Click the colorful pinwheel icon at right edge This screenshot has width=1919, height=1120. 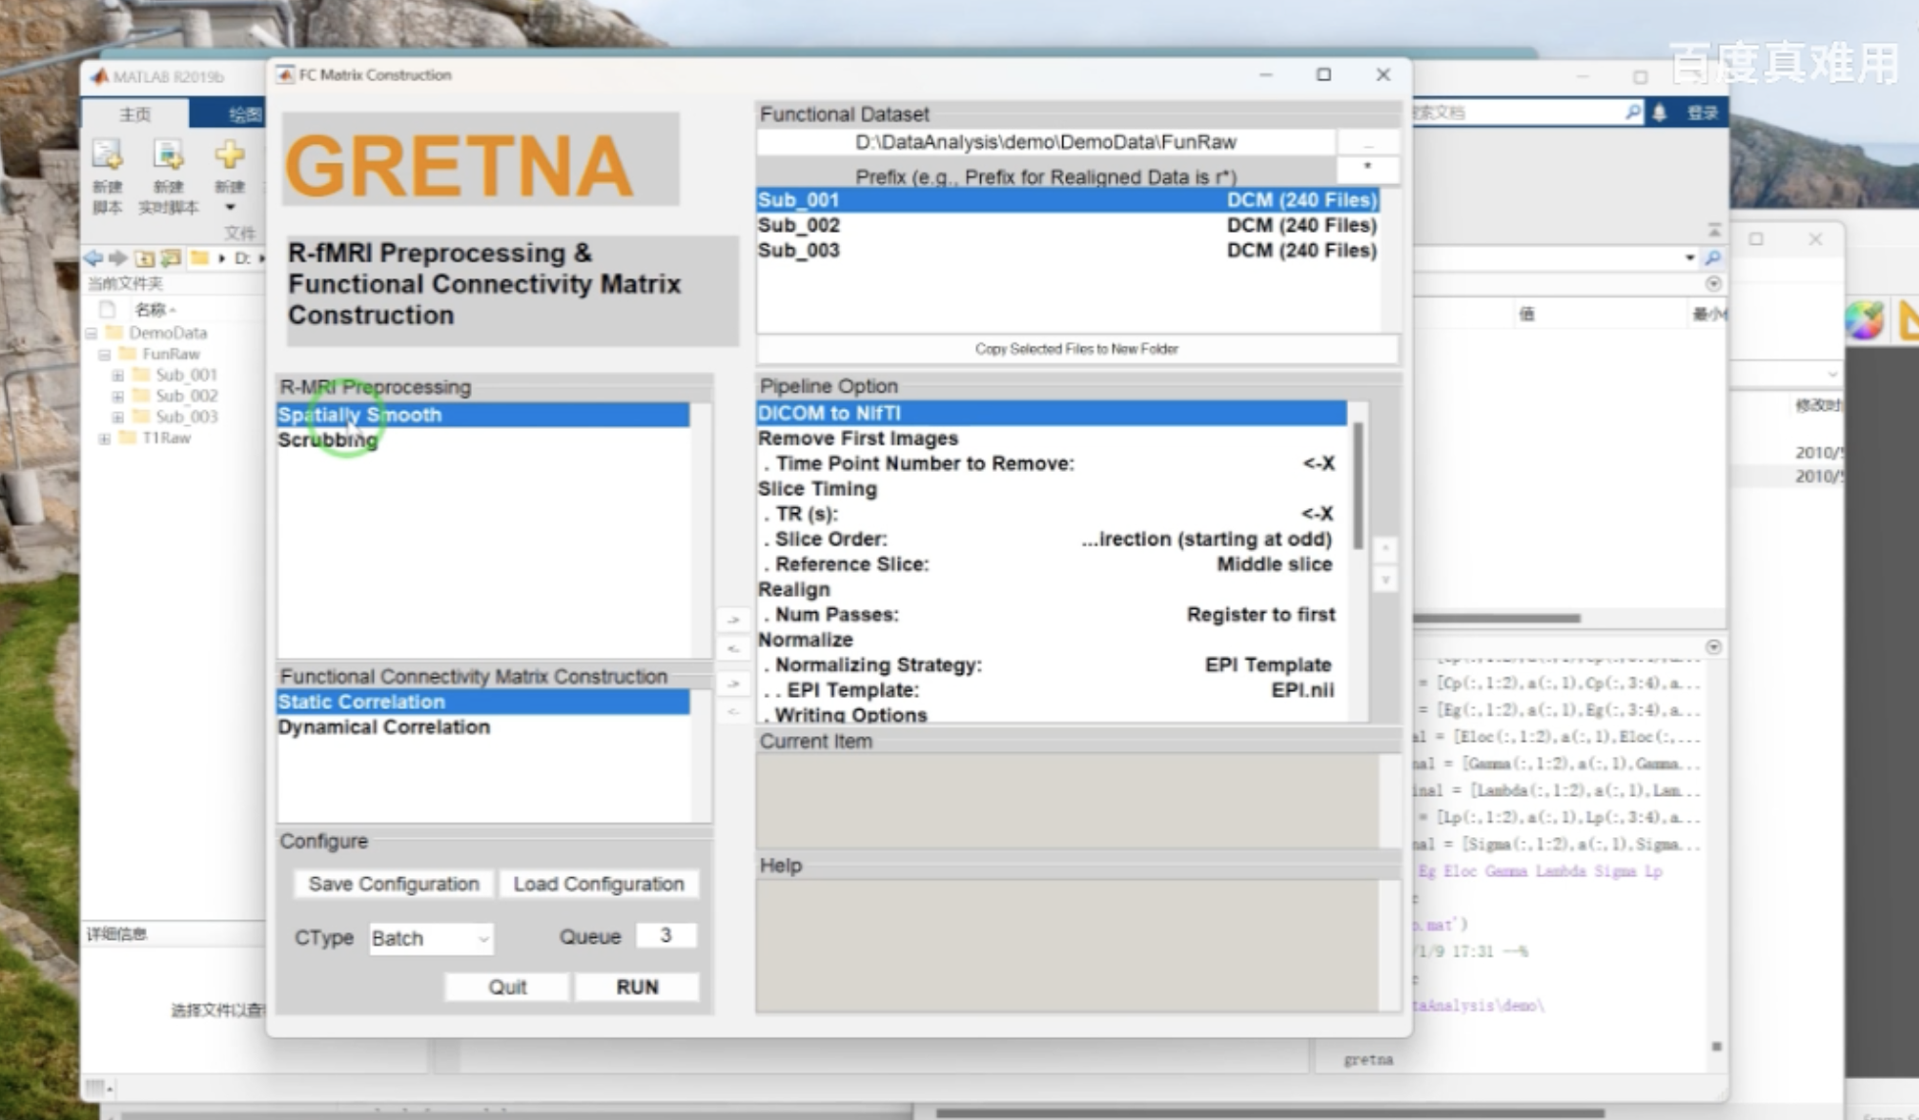[x=1864, y=320]
